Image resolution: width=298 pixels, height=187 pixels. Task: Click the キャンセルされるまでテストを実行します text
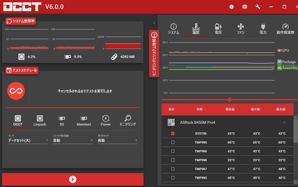pos(85,91)
